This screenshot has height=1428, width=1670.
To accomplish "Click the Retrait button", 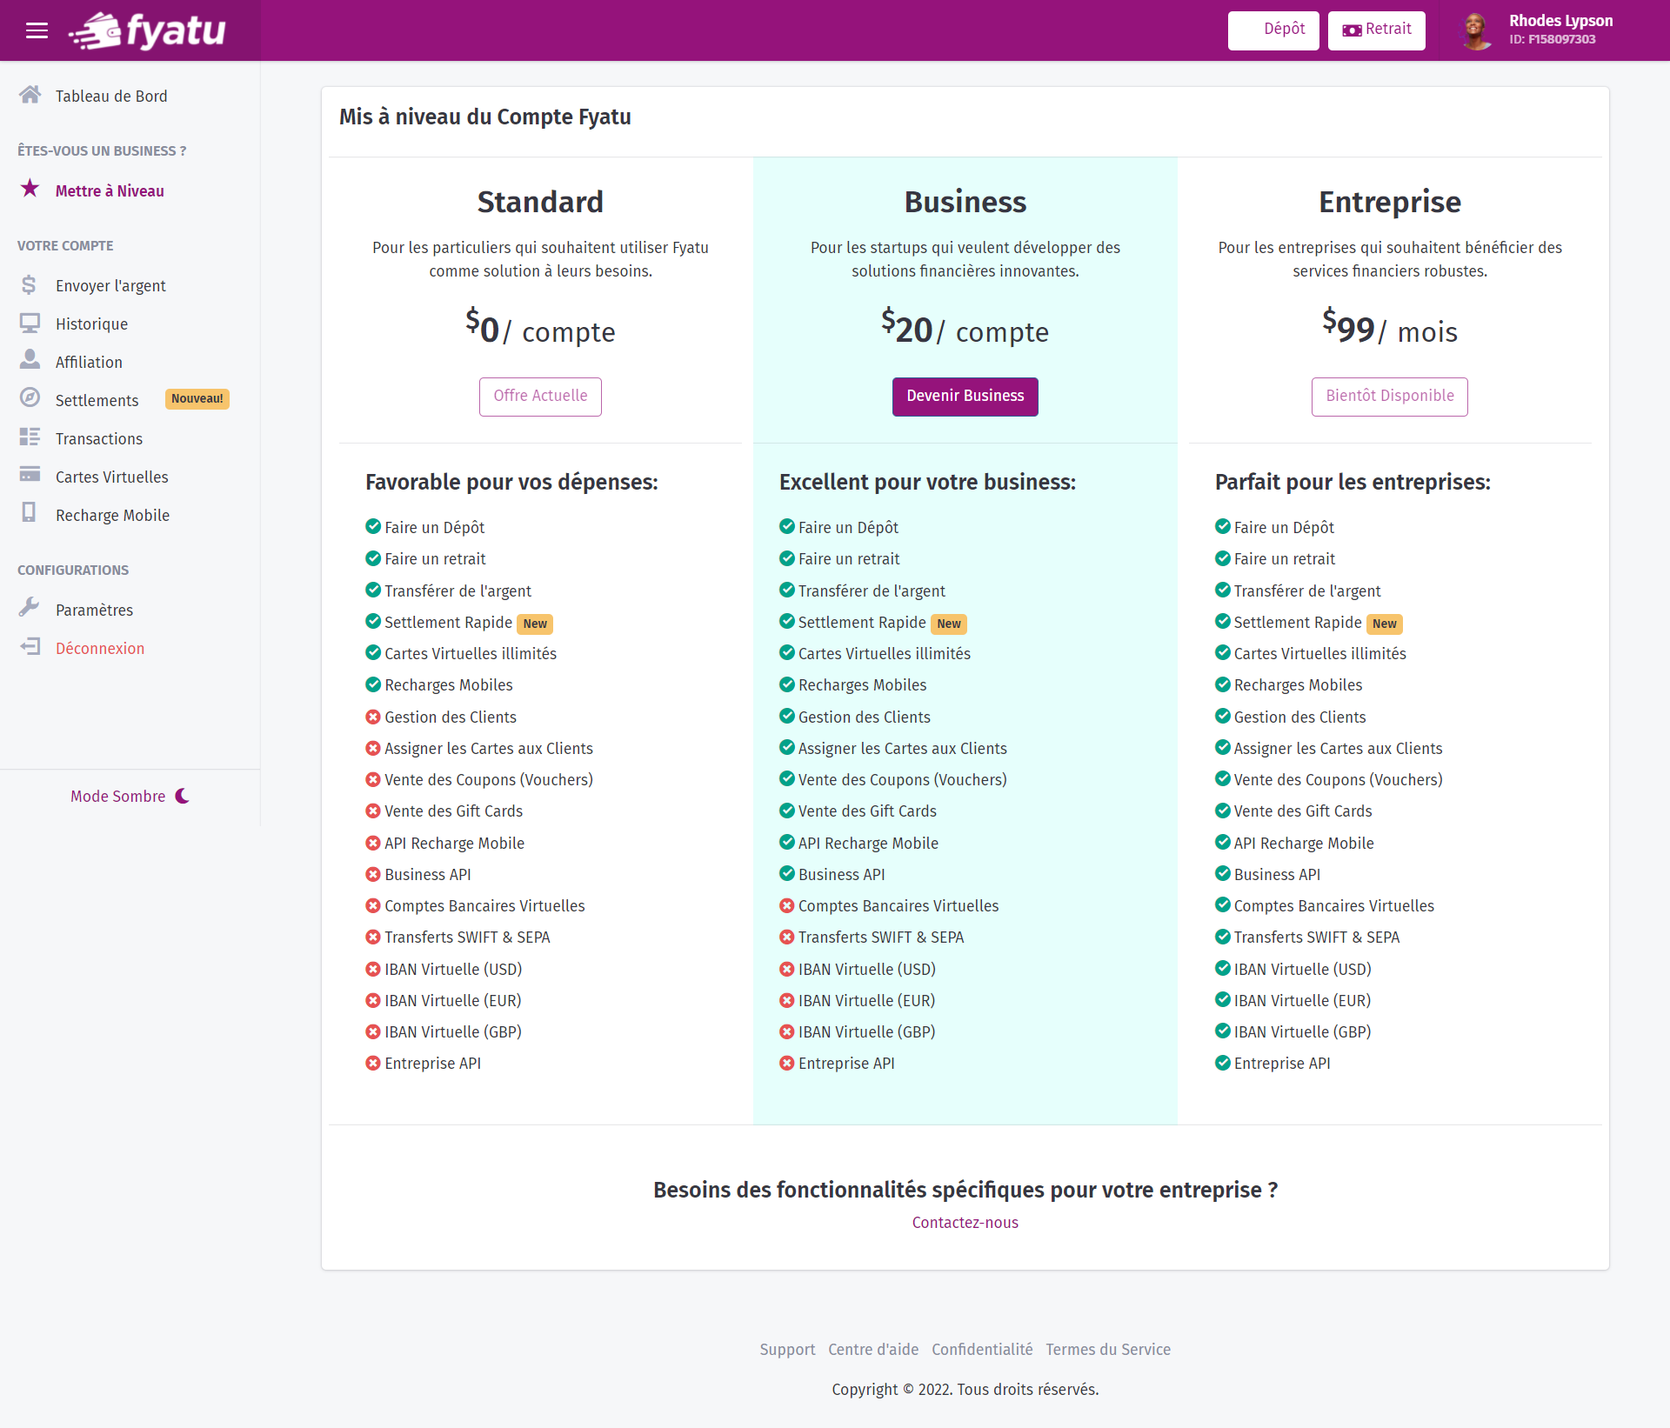I will (x=1376, y=30).
